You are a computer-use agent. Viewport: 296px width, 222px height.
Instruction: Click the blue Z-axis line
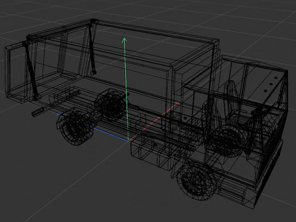click(93, 127)
